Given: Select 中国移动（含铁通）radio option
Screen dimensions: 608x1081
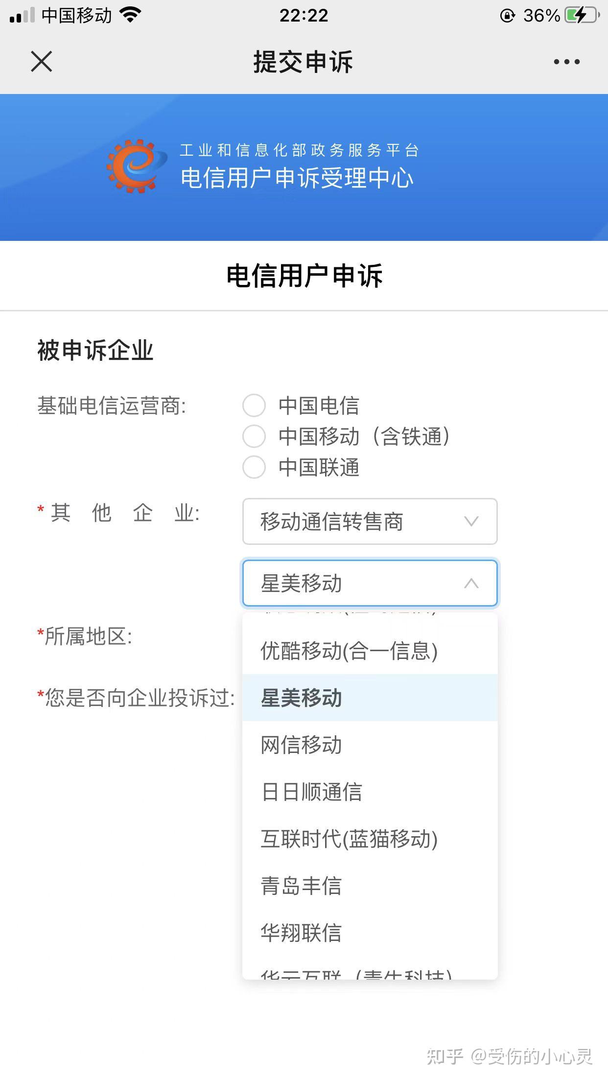Looking at the screenshot, I should 254,436.
